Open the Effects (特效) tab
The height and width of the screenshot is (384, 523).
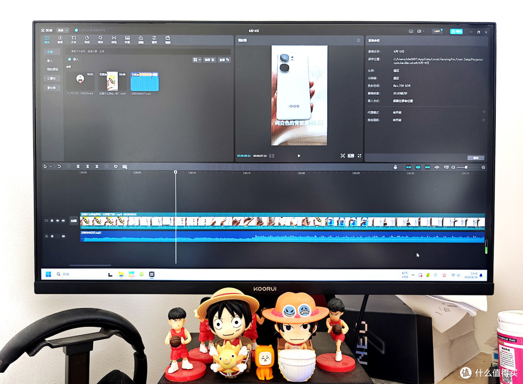point(100,40)
